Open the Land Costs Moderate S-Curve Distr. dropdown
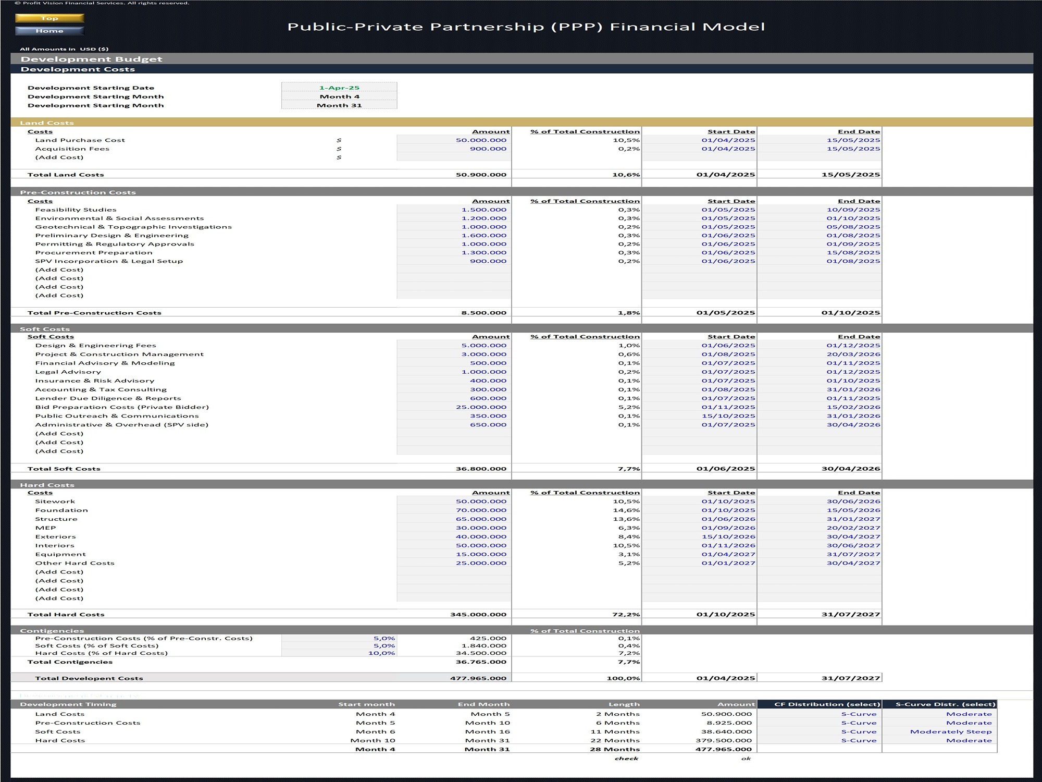The width and height of the screenshot is (1042, 782). point(939,714)
